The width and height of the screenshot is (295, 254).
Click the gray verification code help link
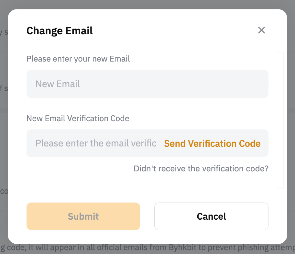[x=201, y=169]
